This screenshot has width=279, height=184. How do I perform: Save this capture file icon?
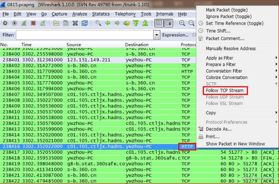66,23
